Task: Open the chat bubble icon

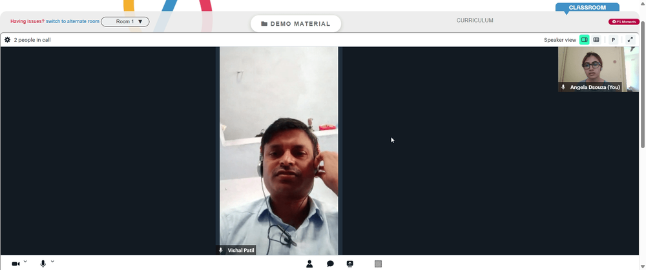Action: [330, 264]
